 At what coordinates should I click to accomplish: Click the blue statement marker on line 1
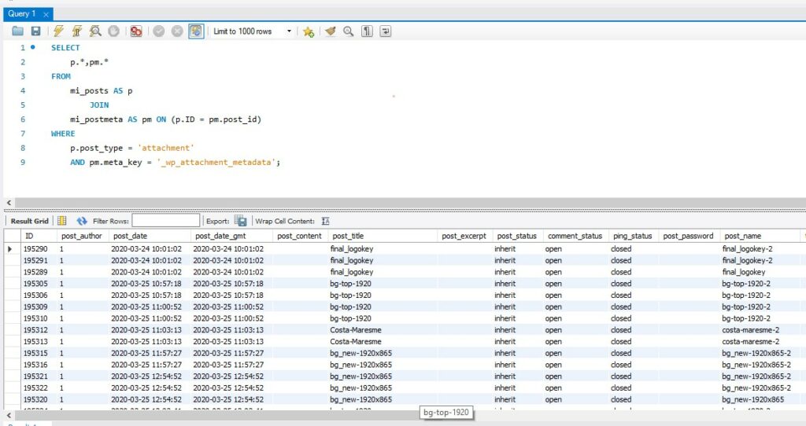[x=33, y=47]
